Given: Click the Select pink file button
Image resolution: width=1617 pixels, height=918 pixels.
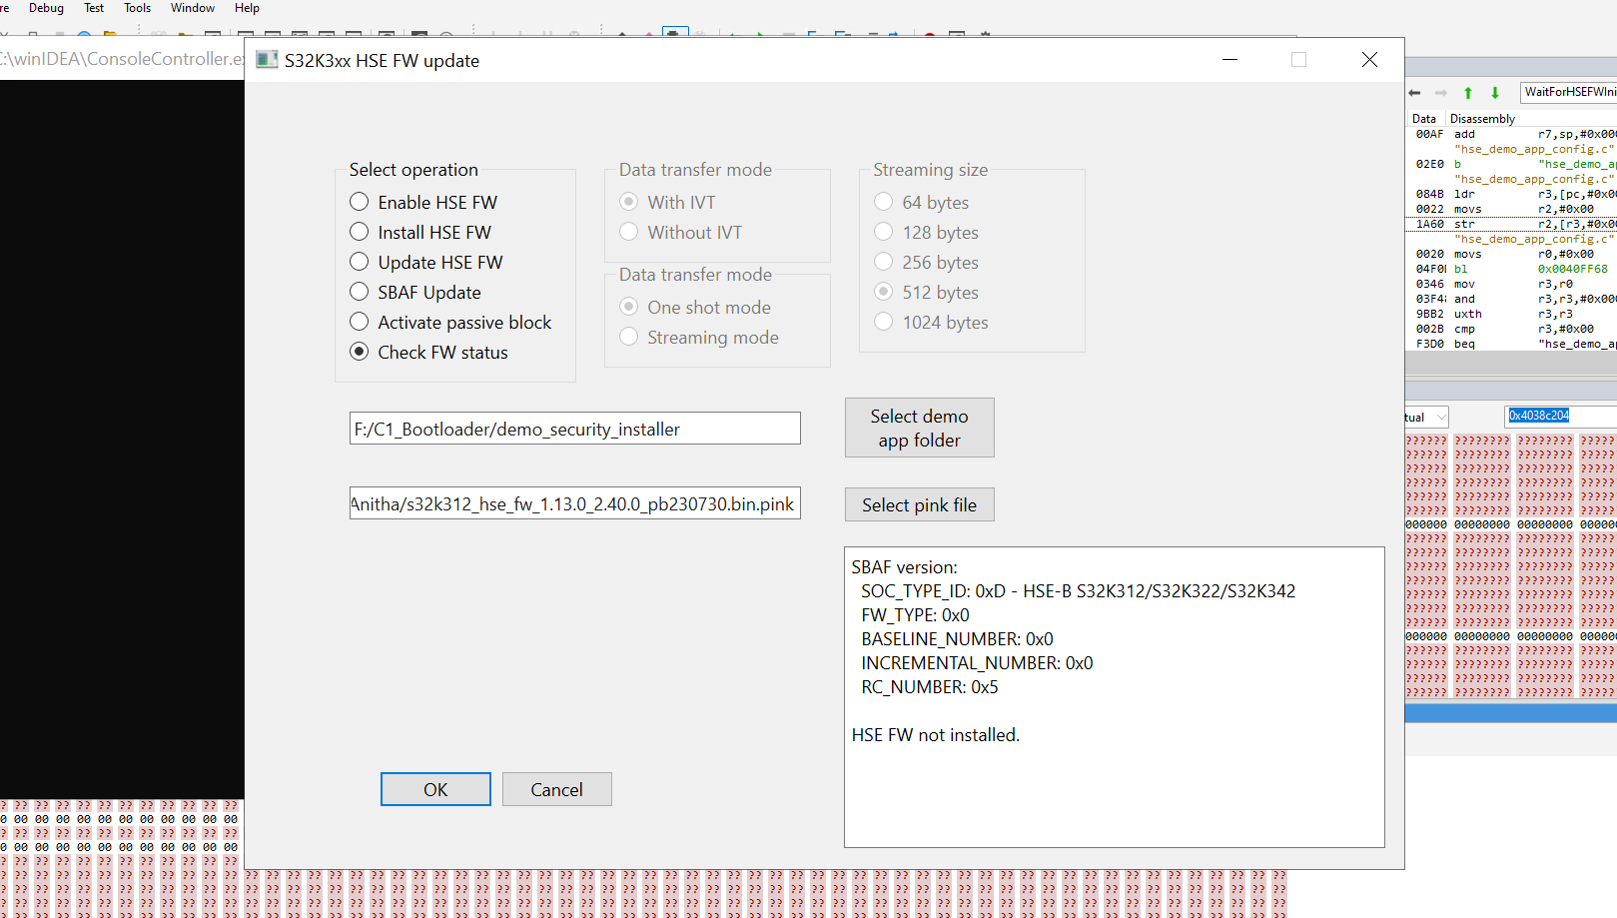Looking at the screenshot, I should tap(919, 504).
